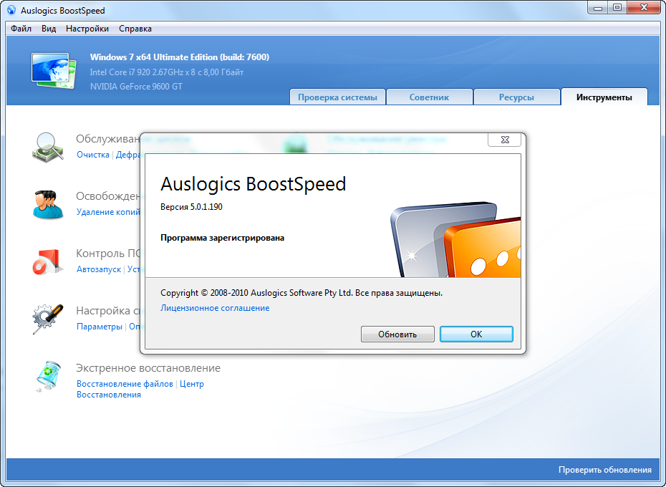
Task: Click the Экстренное восстановление heading
Action: [148, 367]
